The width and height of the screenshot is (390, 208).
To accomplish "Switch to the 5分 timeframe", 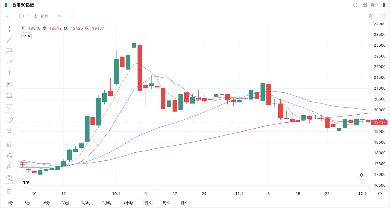I will (28, 203).
